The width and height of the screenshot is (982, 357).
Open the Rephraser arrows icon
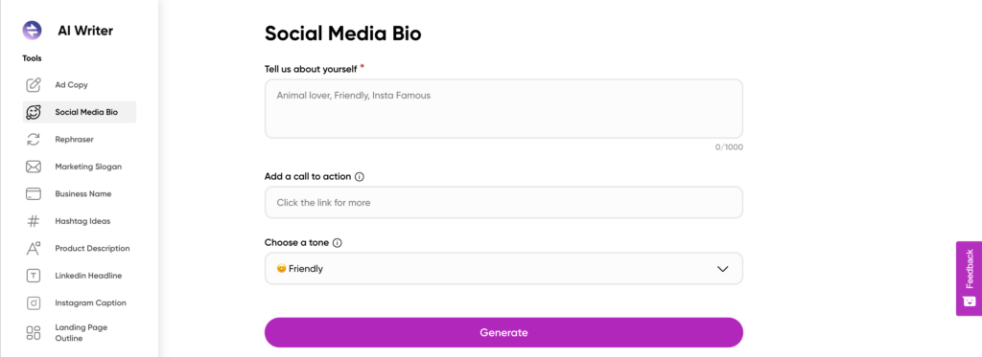tap(34, 140)
